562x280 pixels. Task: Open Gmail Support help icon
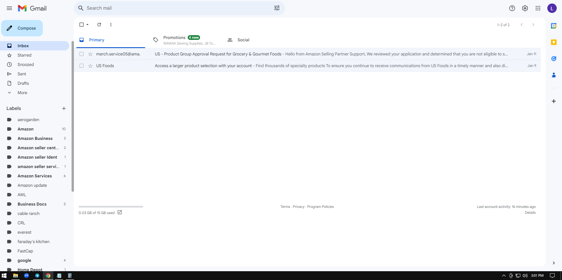tap(512, 8)
